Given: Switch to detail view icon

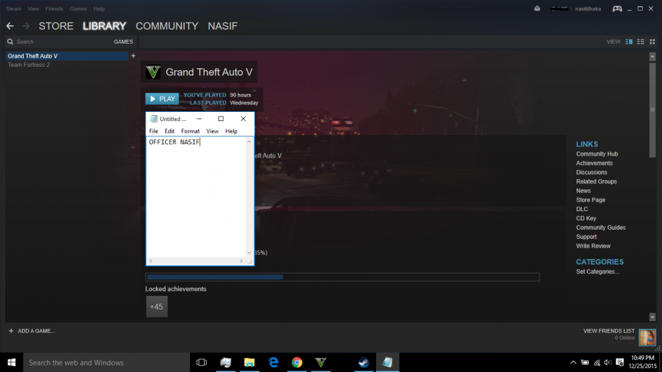Looking at the screenshot, I should coord(629,42).
